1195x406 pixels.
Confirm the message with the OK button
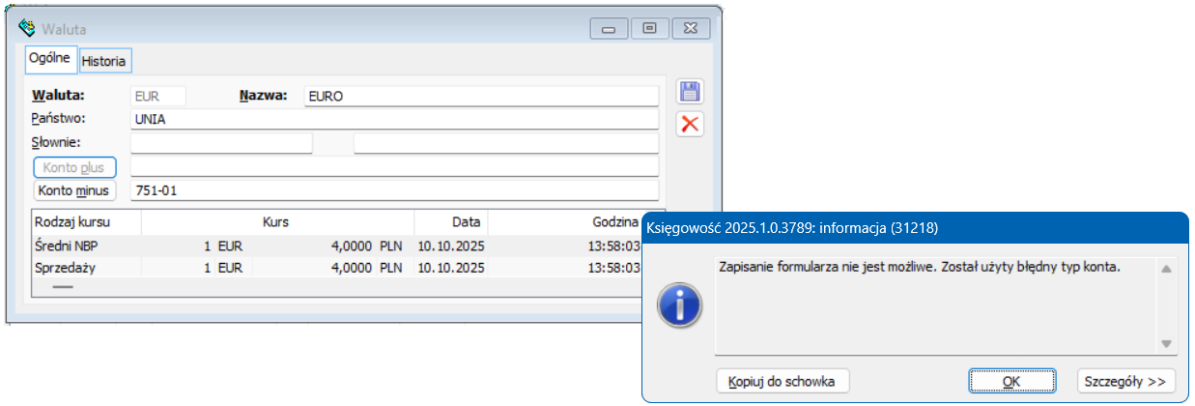pyautogui.click(x=1011, y=381)
